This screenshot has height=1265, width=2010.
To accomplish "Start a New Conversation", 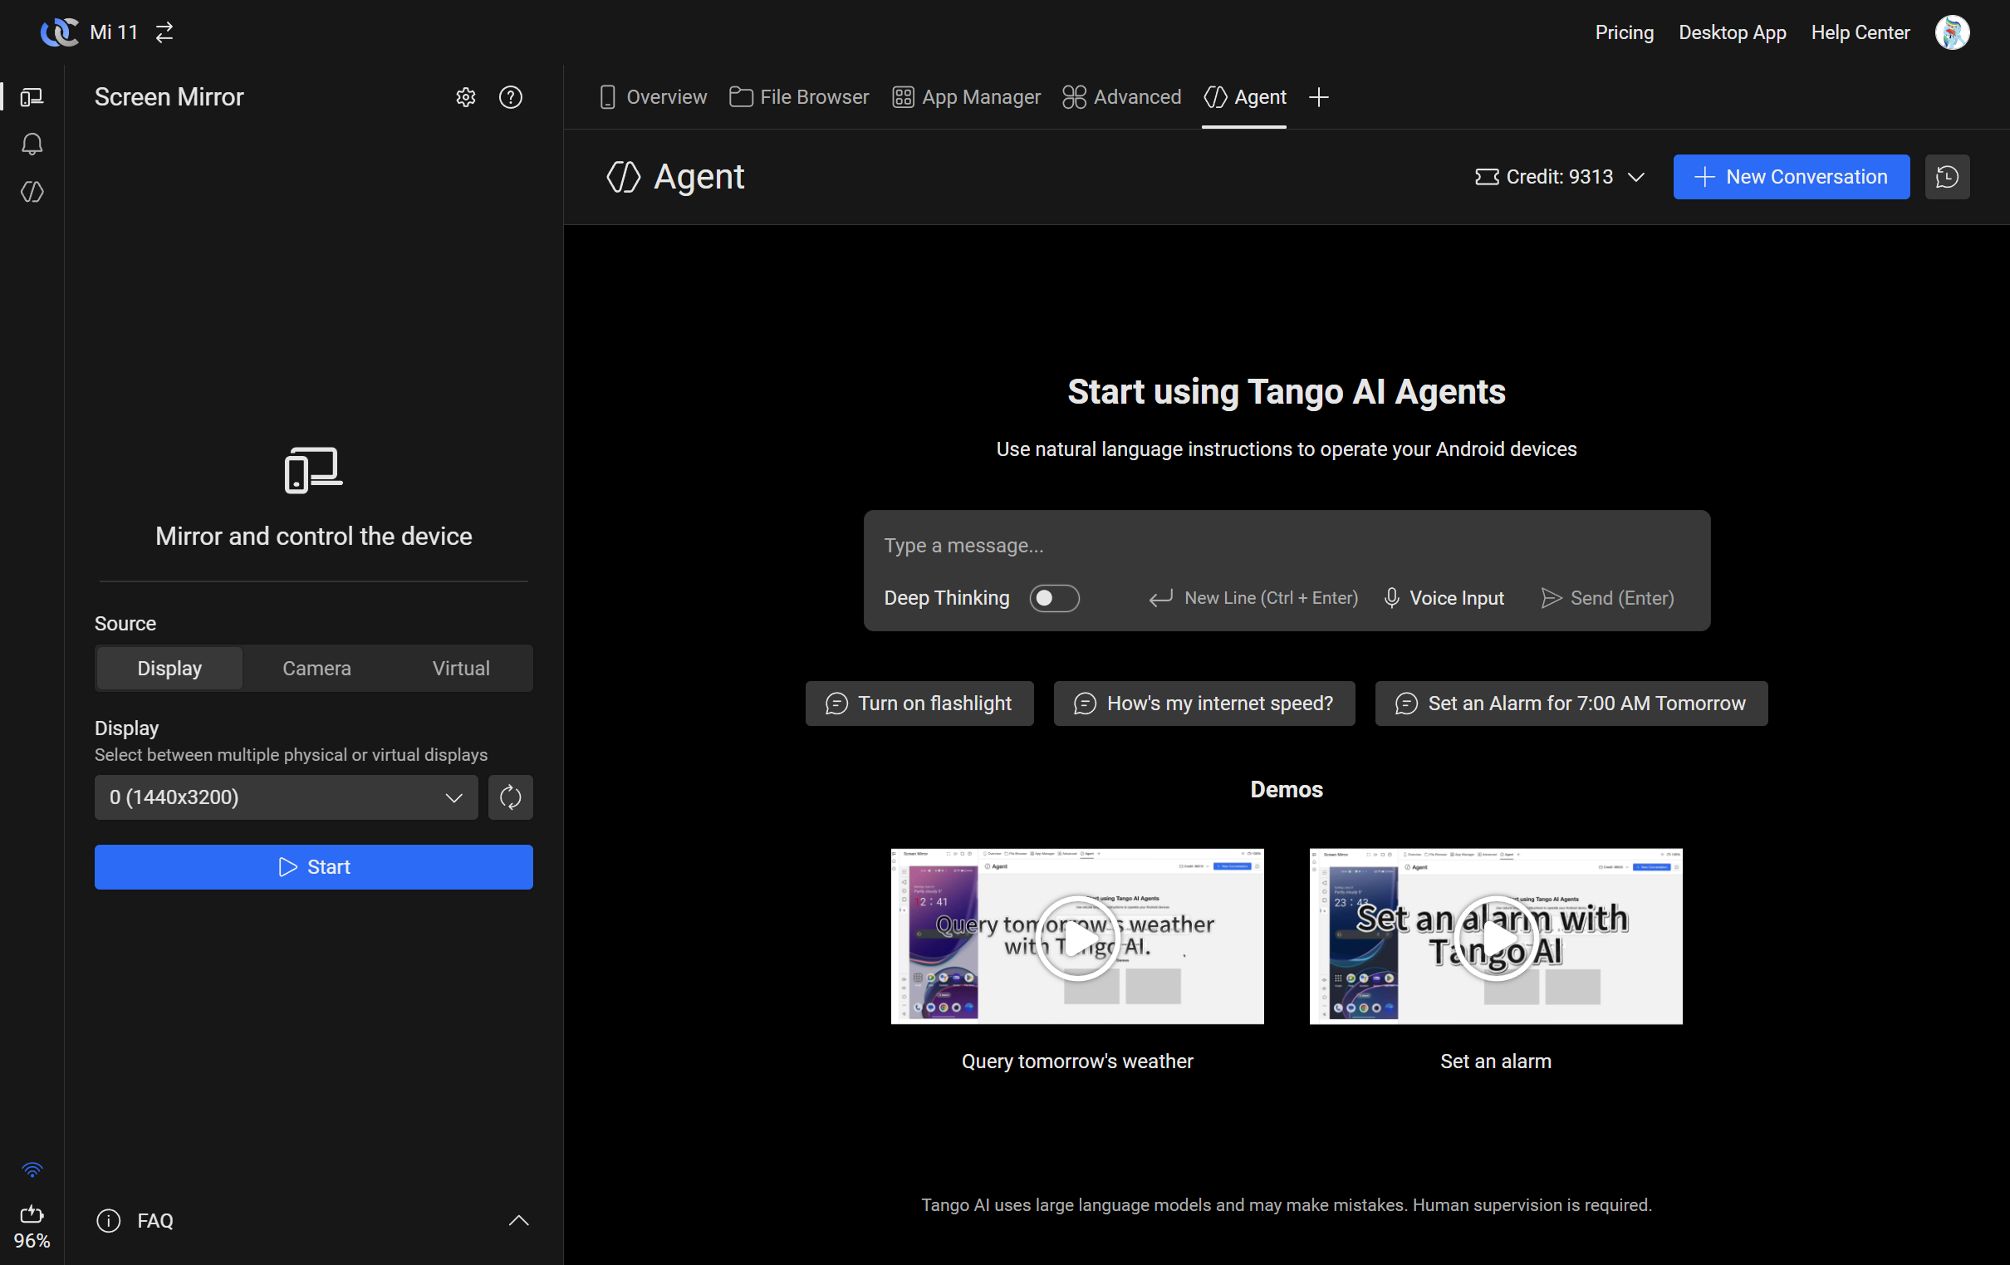I will [1791, 176].
